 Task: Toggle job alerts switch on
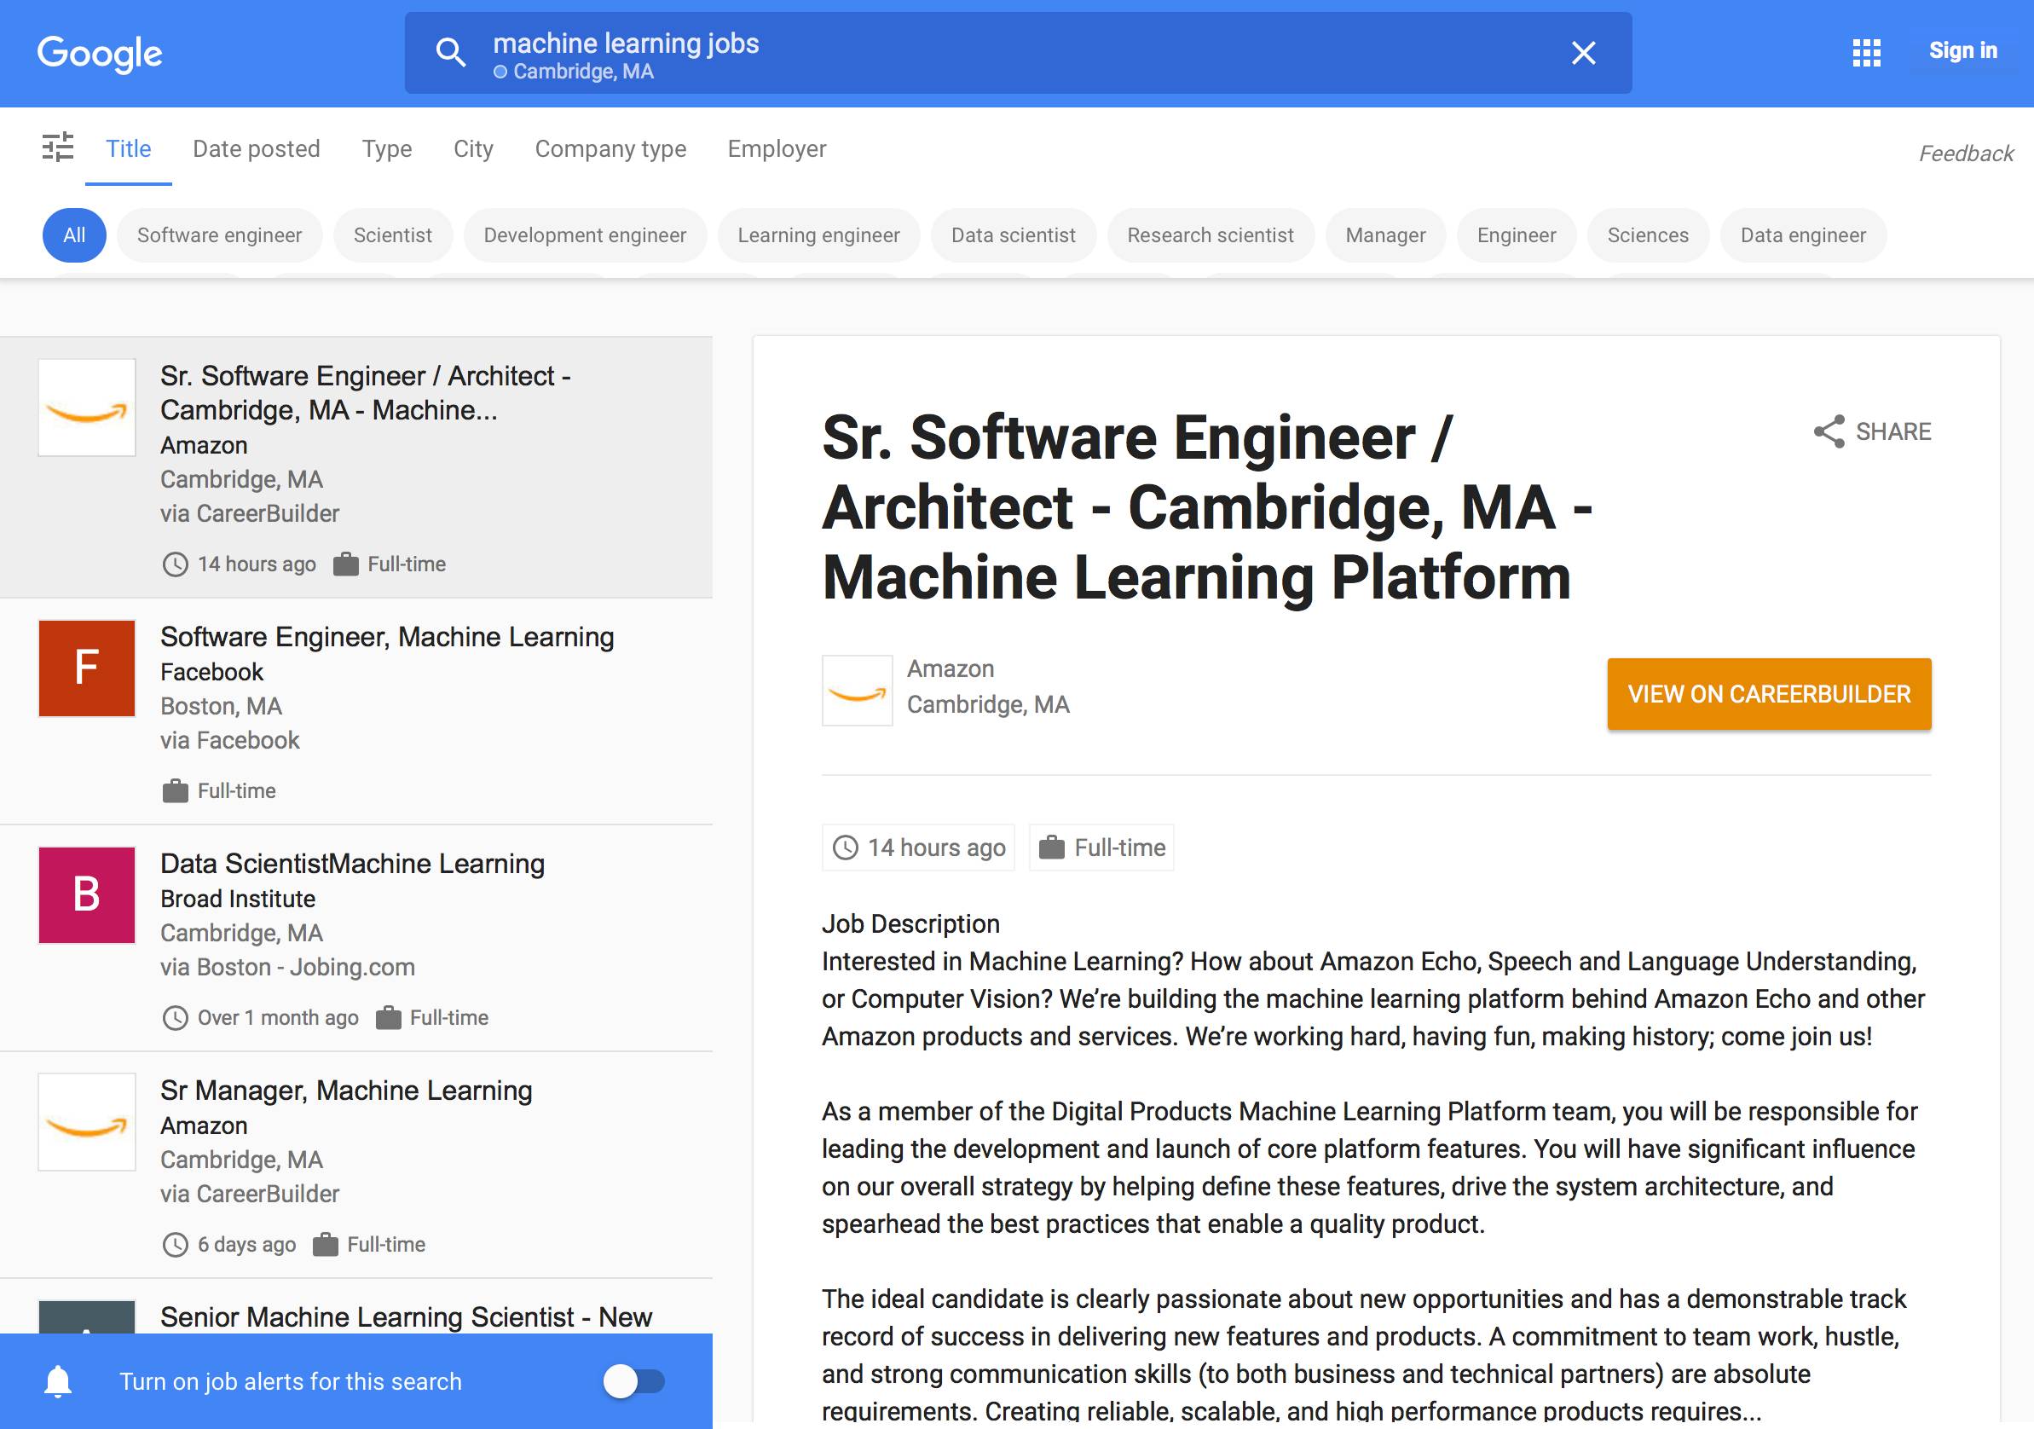[634, 1381]
